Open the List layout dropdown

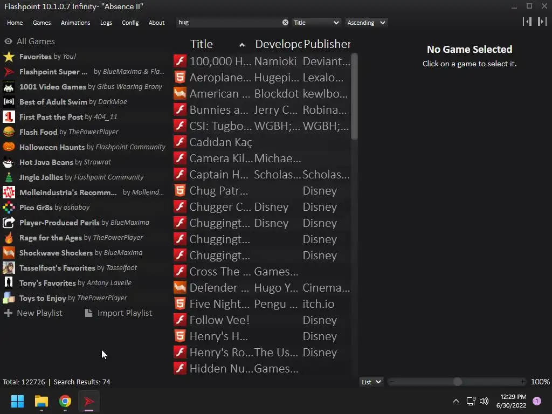[371, 382]
